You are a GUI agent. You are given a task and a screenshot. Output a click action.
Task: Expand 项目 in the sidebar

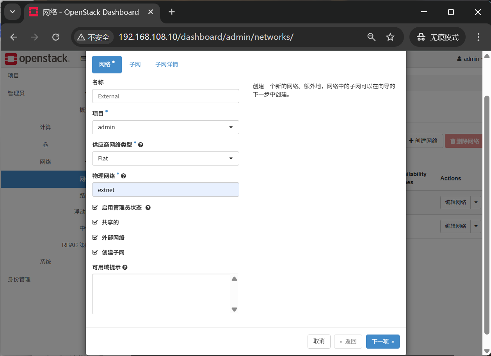[13, 76]
